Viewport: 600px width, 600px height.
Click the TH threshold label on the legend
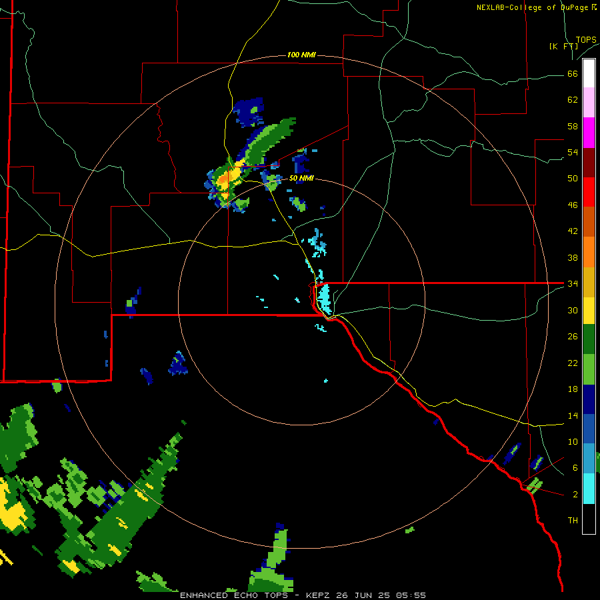(573, 520)
